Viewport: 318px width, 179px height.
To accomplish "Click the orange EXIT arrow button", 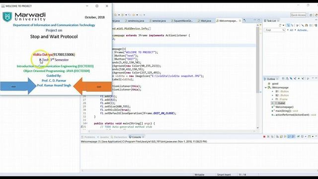I will coord(92,87).
